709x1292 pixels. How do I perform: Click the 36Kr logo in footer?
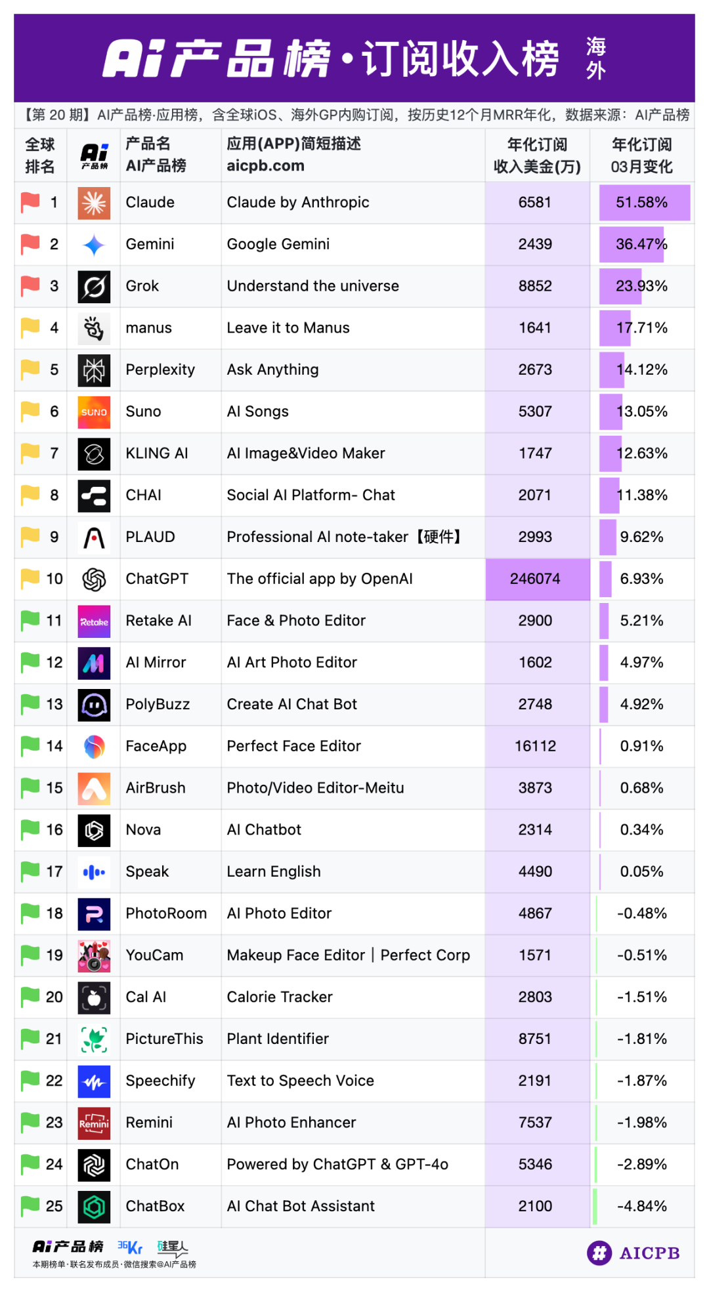coord(130,1247)
